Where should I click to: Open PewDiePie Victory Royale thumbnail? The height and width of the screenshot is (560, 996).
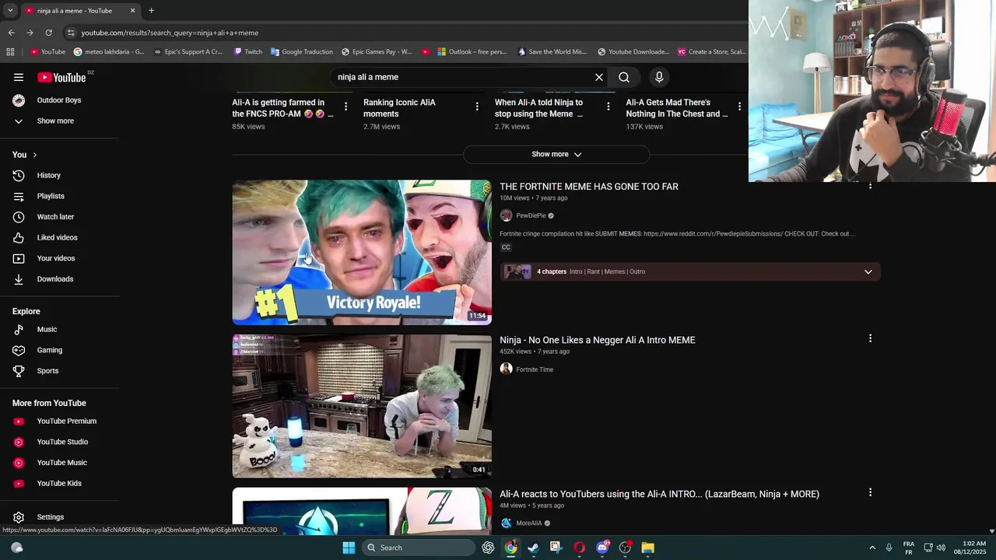coord(362,252)
